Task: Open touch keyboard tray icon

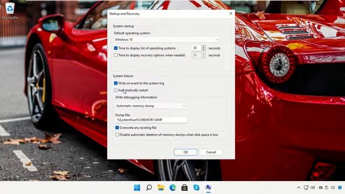Action: click(x=333, y=188)
